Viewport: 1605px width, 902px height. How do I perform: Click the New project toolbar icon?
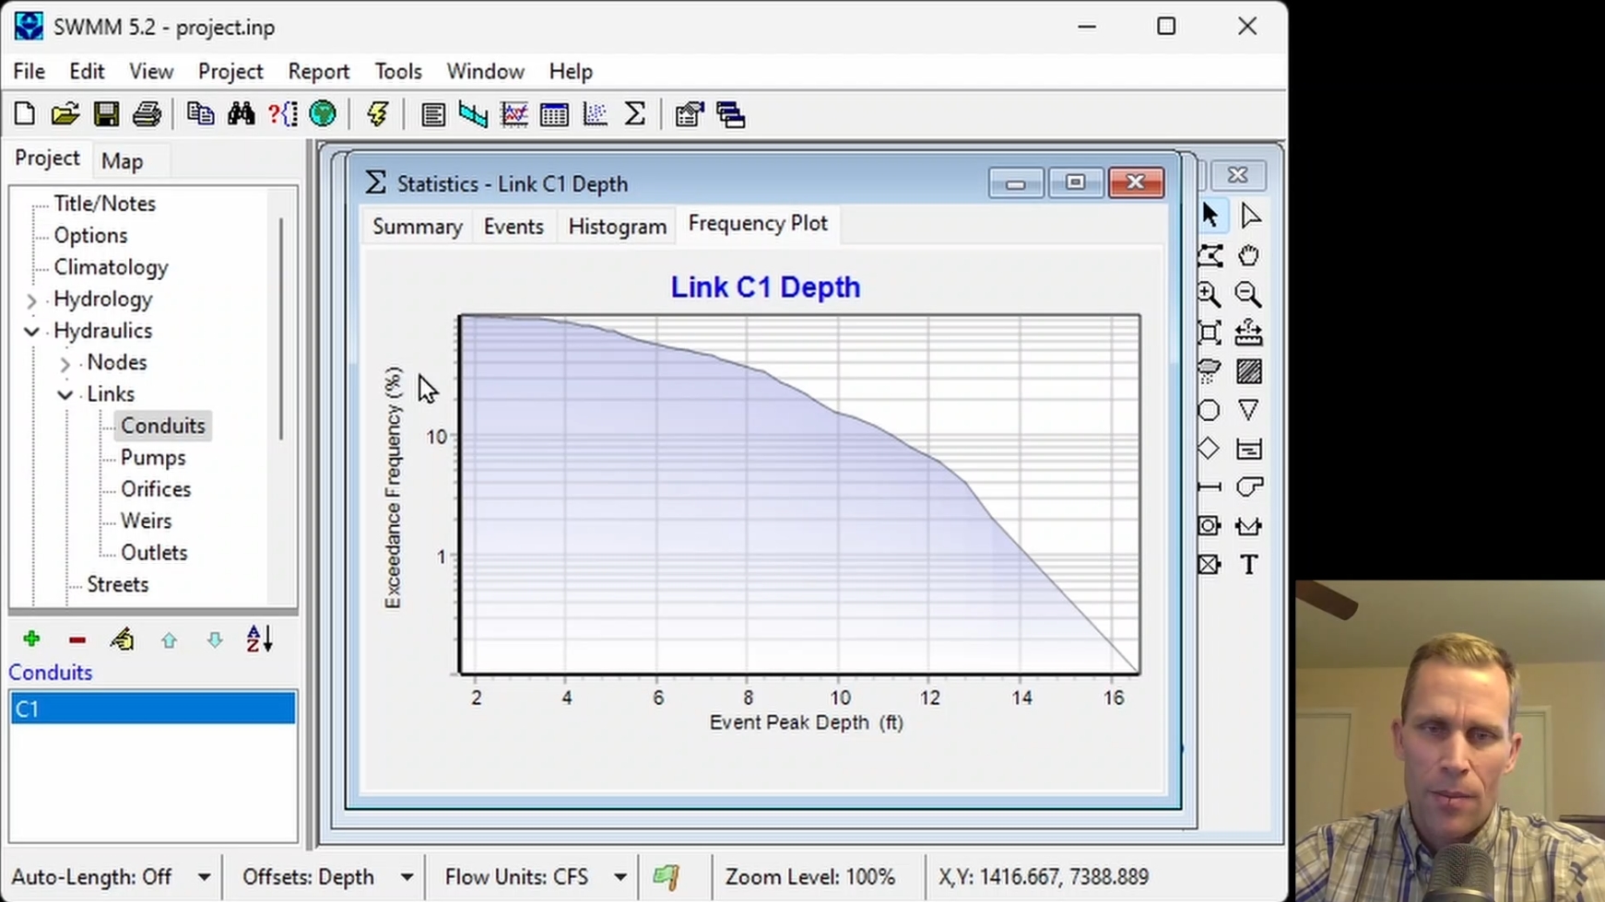(x=25, y=114)
